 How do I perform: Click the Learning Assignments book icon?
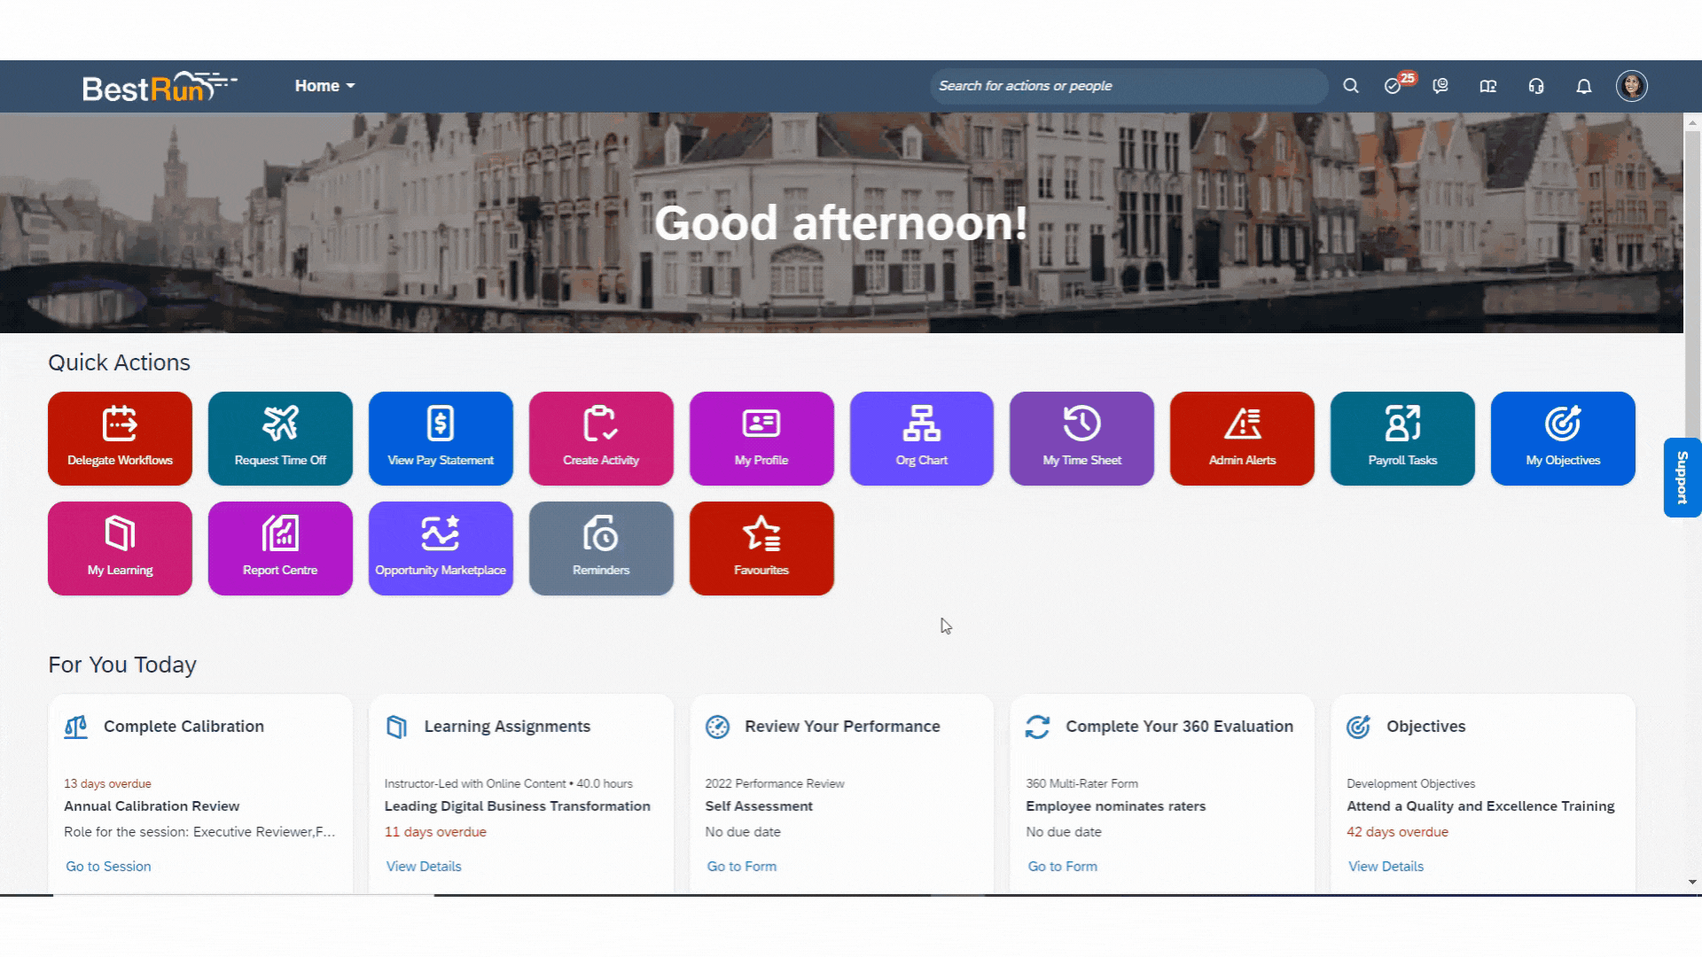397,727
